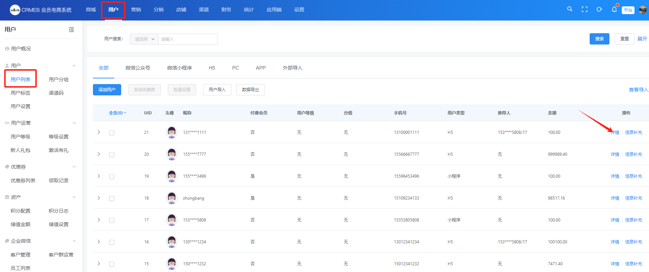Click the 添加用户 button
This screenshot has height=272, width=649.
coord(107,90)
